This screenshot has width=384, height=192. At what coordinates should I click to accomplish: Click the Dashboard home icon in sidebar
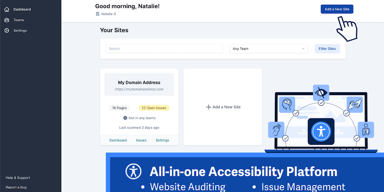click(x=7, y=9)
